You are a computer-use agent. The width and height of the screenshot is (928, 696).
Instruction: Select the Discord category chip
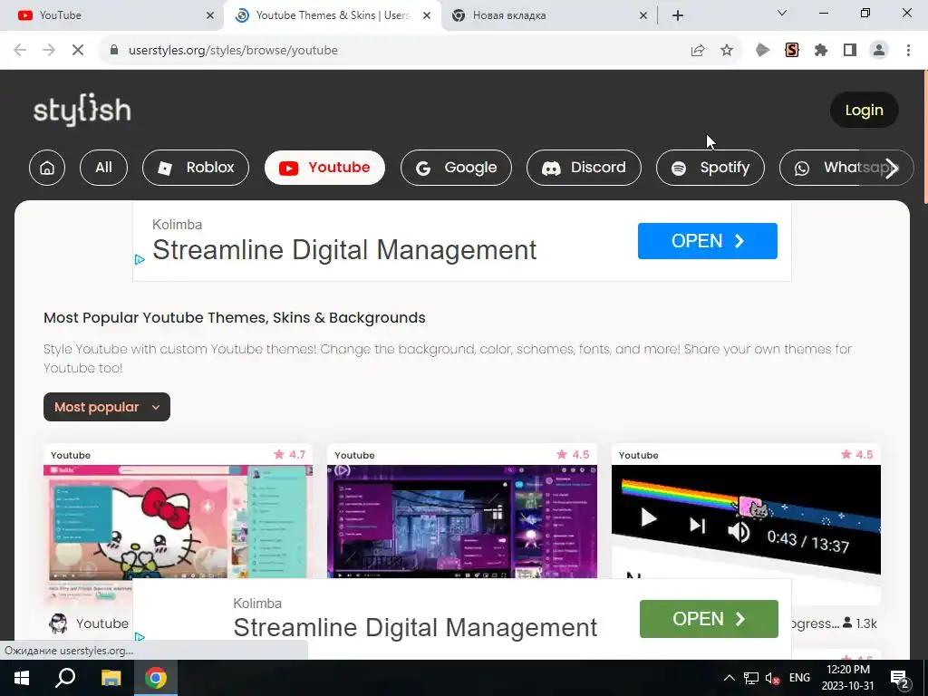tap(585, 168)
